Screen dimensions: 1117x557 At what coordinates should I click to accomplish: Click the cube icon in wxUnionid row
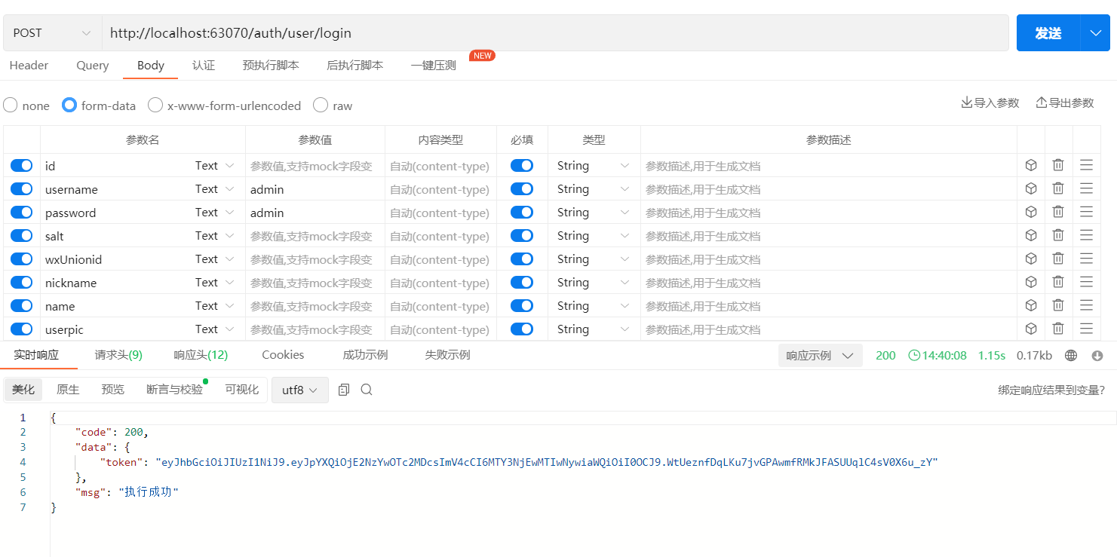tap(1031, 259)
